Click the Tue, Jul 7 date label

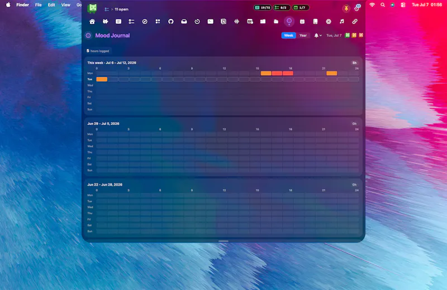334,35
